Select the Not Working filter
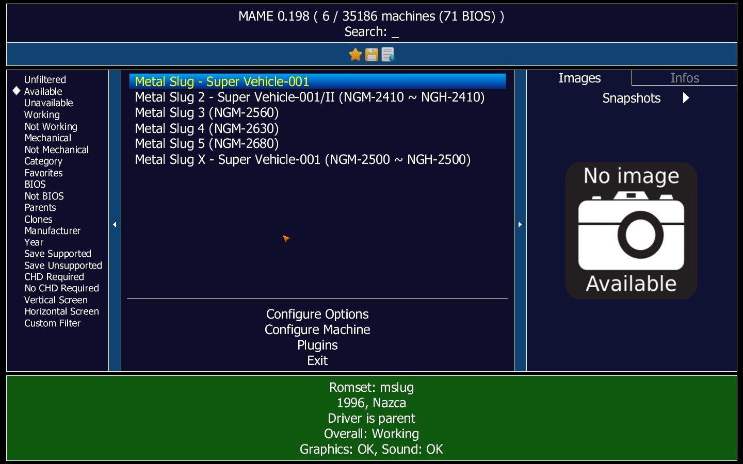This screenshot has height=464, width=743. [51, 126]
